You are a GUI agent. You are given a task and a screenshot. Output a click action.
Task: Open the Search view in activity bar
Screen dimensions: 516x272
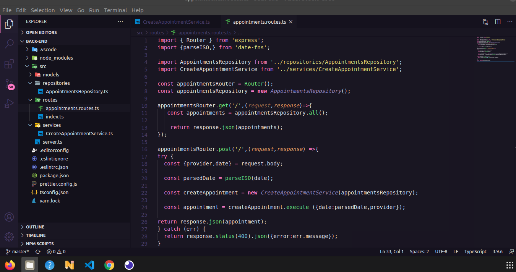click(x=9, y=44)
